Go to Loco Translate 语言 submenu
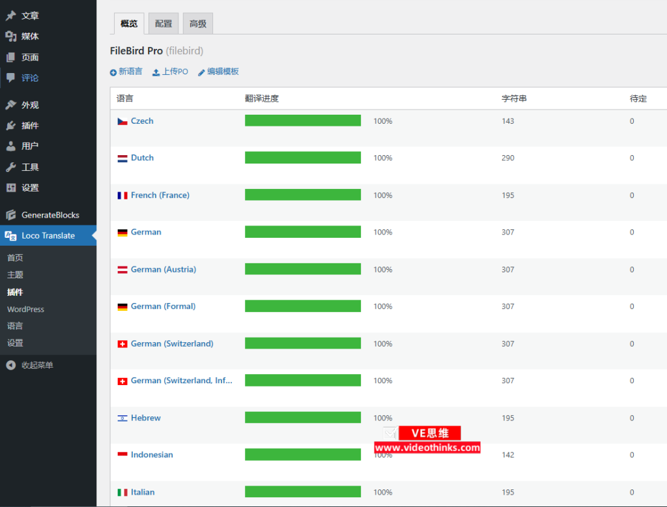 click(x=16, y=326)
